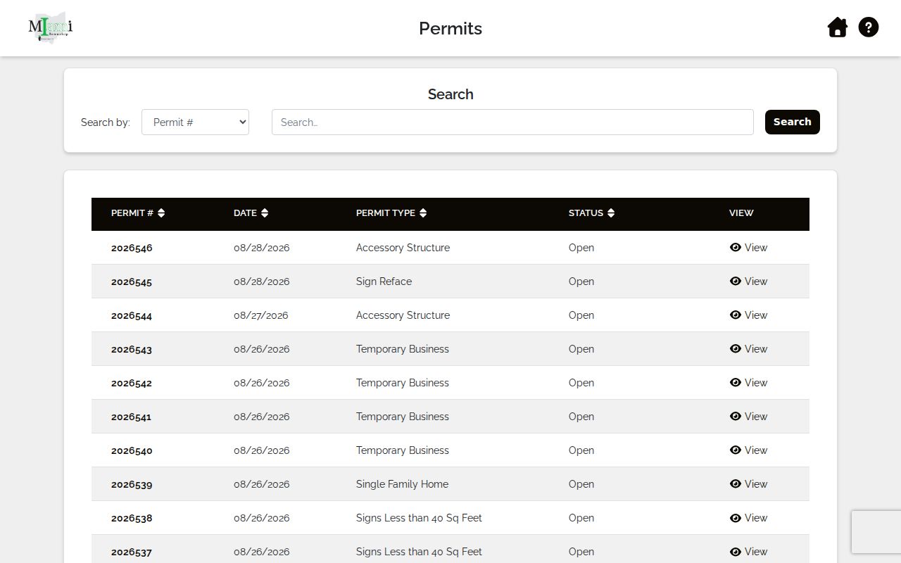View permit 2026545 details
Viewport: 901px width, 563px height.
(748, 281)
